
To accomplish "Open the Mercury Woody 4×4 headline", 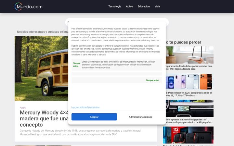I will coord(44,118).
